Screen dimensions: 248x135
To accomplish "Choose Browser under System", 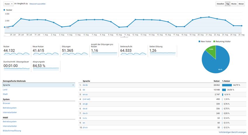I will tap(6, 103).
